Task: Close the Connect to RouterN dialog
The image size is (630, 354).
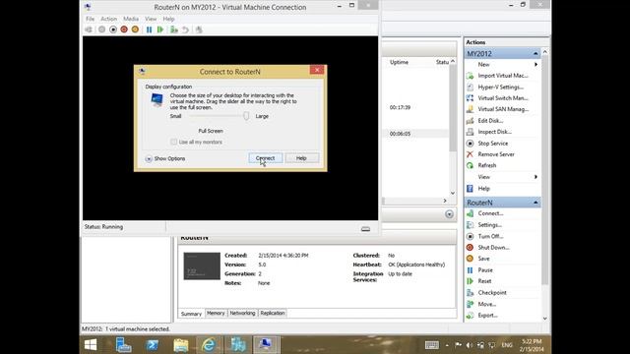Action: [x=317, y=70]
